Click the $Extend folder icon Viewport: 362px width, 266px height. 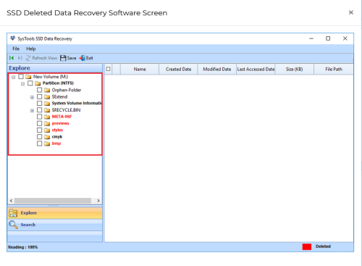click(x=47, y=97)
